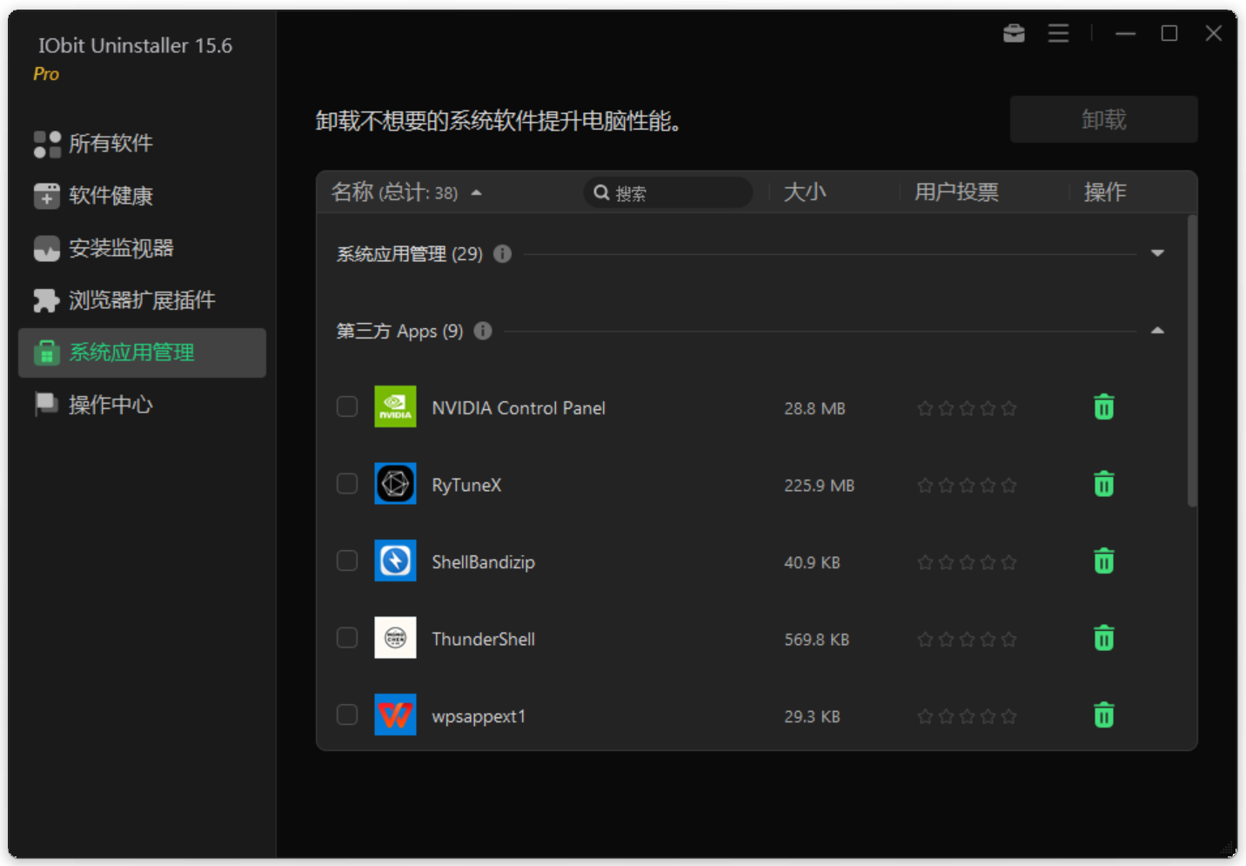Minimize the IObit Uninstaller window

point(1125,33)
